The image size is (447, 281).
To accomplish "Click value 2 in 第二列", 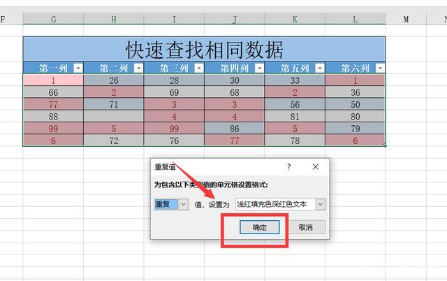I will pyautogui.click(x=113, y=92).
